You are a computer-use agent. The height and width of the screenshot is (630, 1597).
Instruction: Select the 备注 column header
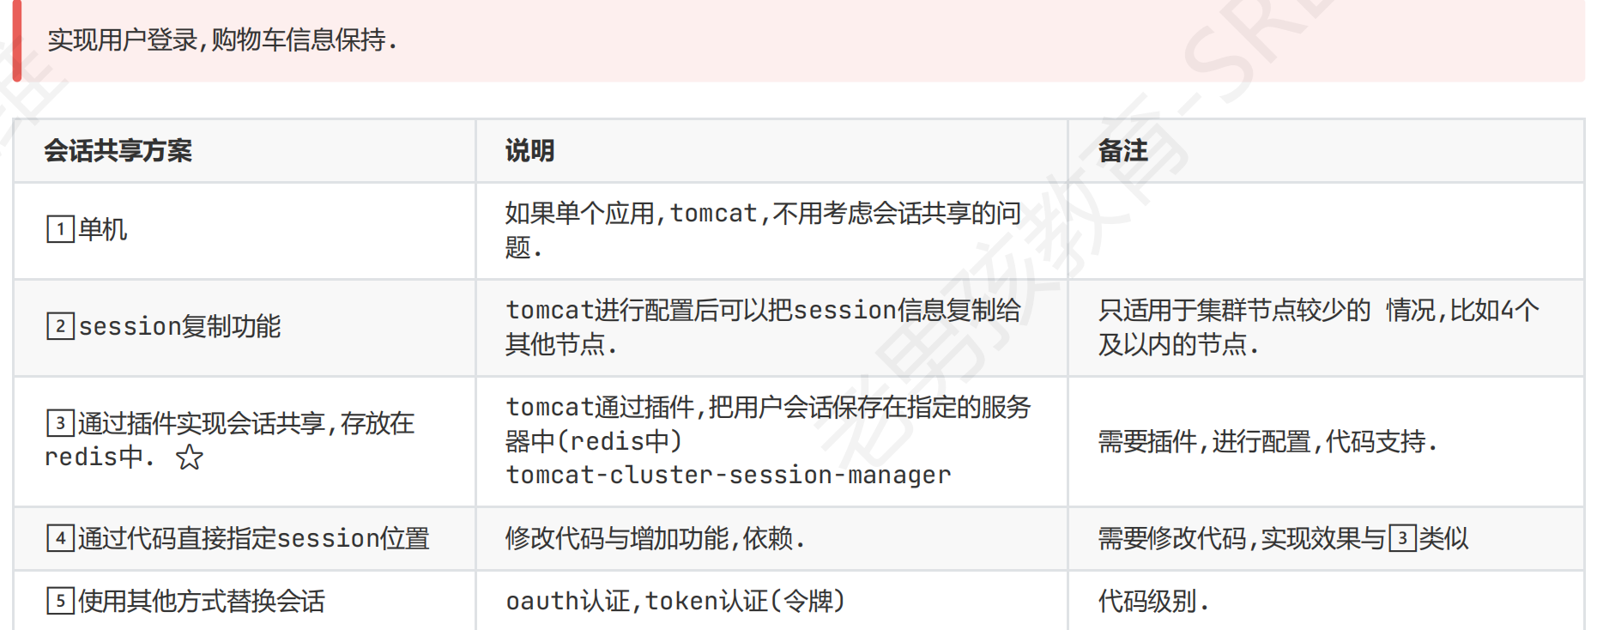1122,151
